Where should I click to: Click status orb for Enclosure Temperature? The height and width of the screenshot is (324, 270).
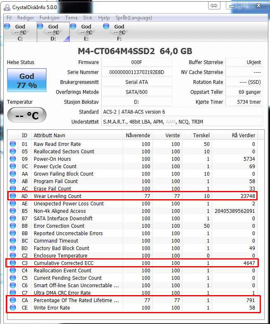pyautogui.click(x=13, y=255)
